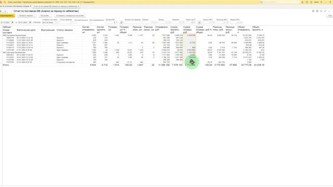Add report to favorites with the star next to the title
The image size is (333, 187).
coord(11,11)
